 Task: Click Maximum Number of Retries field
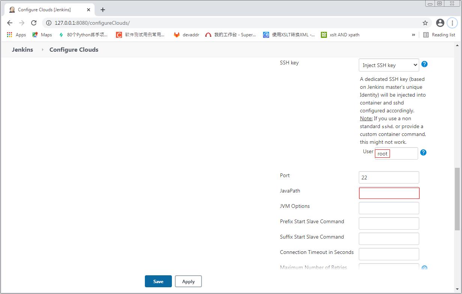click(x=389, y=267)
